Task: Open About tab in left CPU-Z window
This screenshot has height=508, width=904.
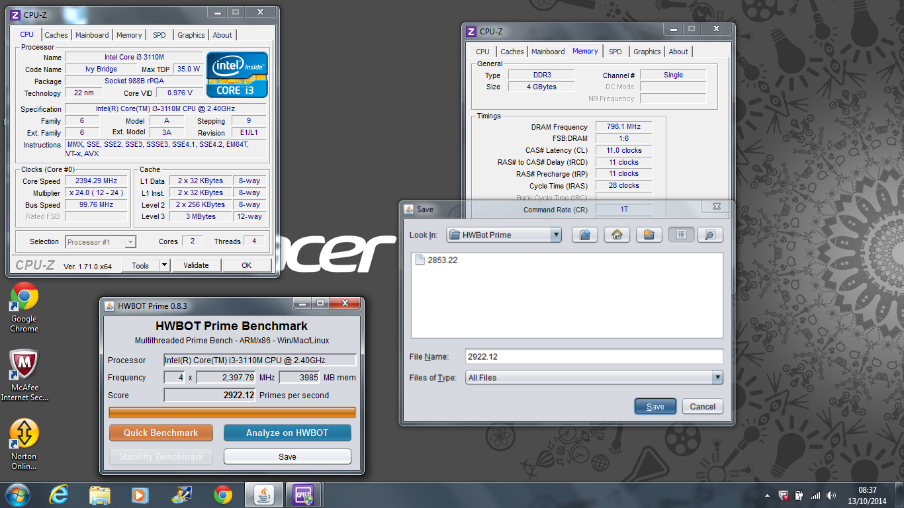Action: point(222,35)
